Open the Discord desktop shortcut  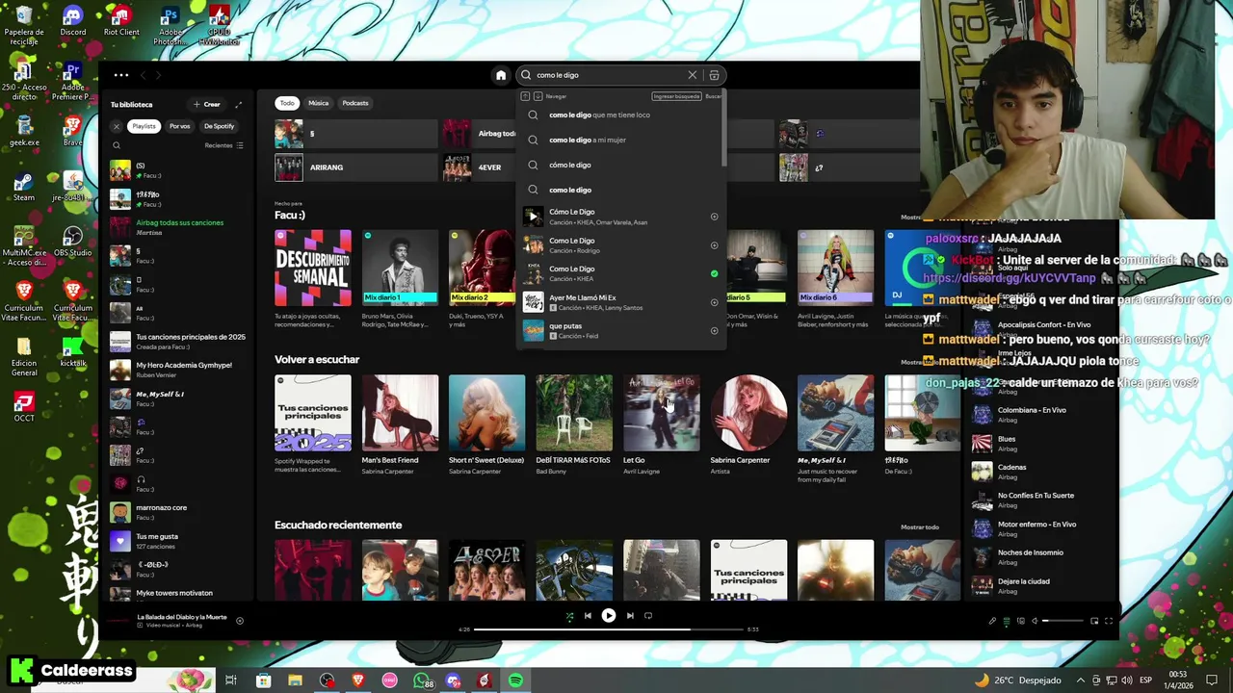coord(72,21)
